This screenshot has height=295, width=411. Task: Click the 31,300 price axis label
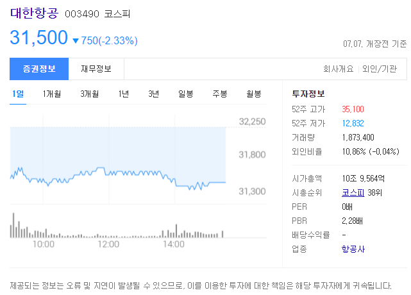click(252, 191)
